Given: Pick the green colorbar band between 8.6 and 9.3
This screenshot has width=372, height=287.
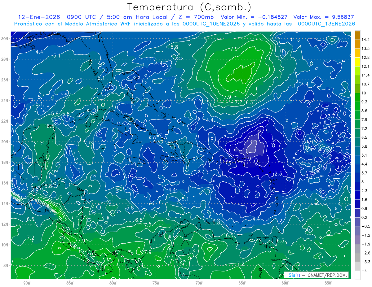Looking at the screenshot, I should pos(357,106).
